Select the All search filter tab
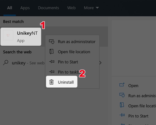The height and width of the screenshot is (125, 156). pos(10,8)
